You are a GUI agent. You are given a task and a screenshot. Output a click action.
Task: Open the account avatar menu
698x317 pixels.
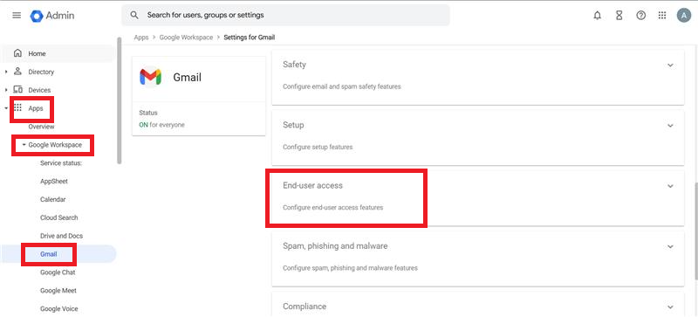click(x=684, y=16)
